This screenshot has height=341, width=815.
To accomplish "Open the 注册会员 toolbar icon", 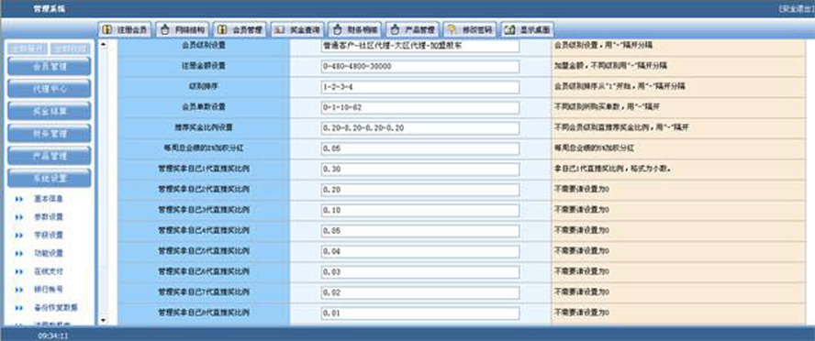I will tap(125, 29).
